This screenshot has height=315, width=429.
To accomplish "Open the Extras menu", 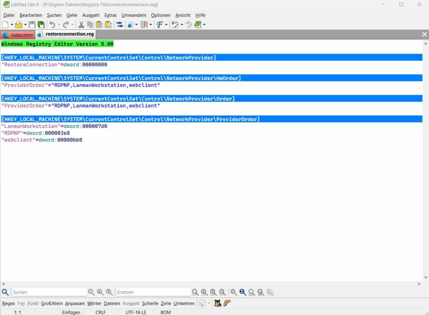I will (110, 15).
